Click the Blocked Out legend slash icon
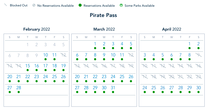 pos(5,5)
